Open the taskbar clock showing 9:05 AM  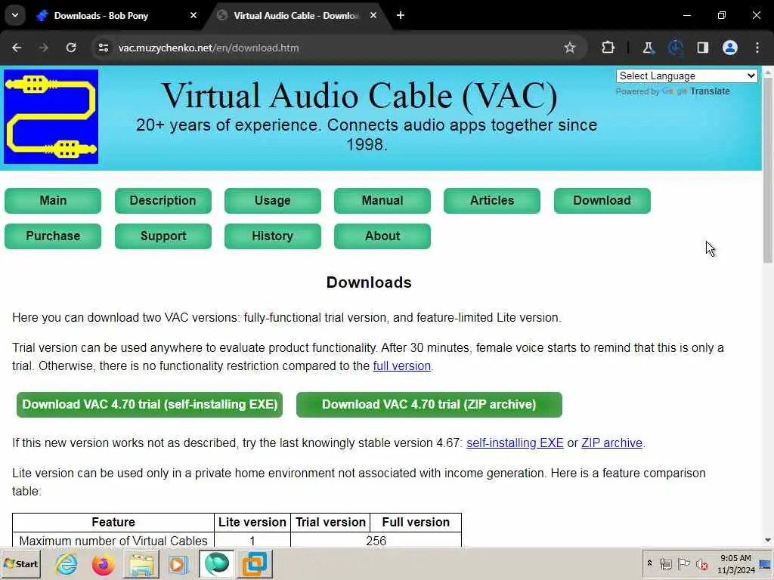tap(735, 564)
